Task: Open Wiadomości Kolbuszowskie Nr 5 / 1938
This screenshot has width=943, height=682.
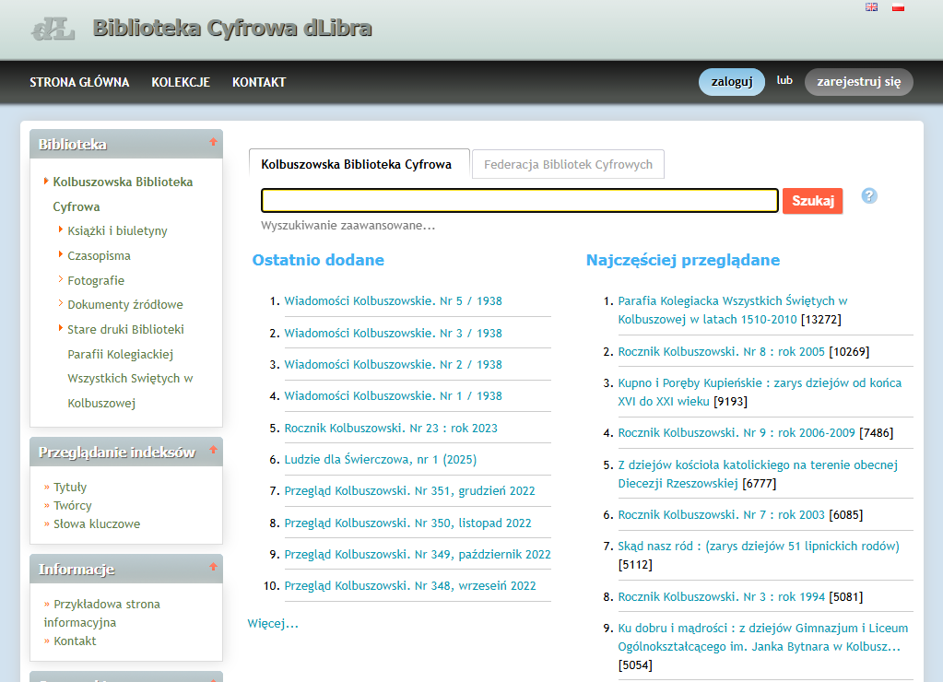Action: coord(393,301)
